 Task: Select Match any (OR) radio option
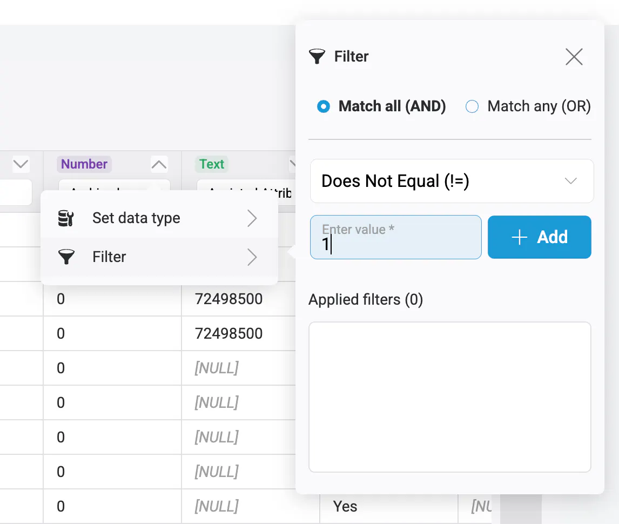click(x=473, y=106)
